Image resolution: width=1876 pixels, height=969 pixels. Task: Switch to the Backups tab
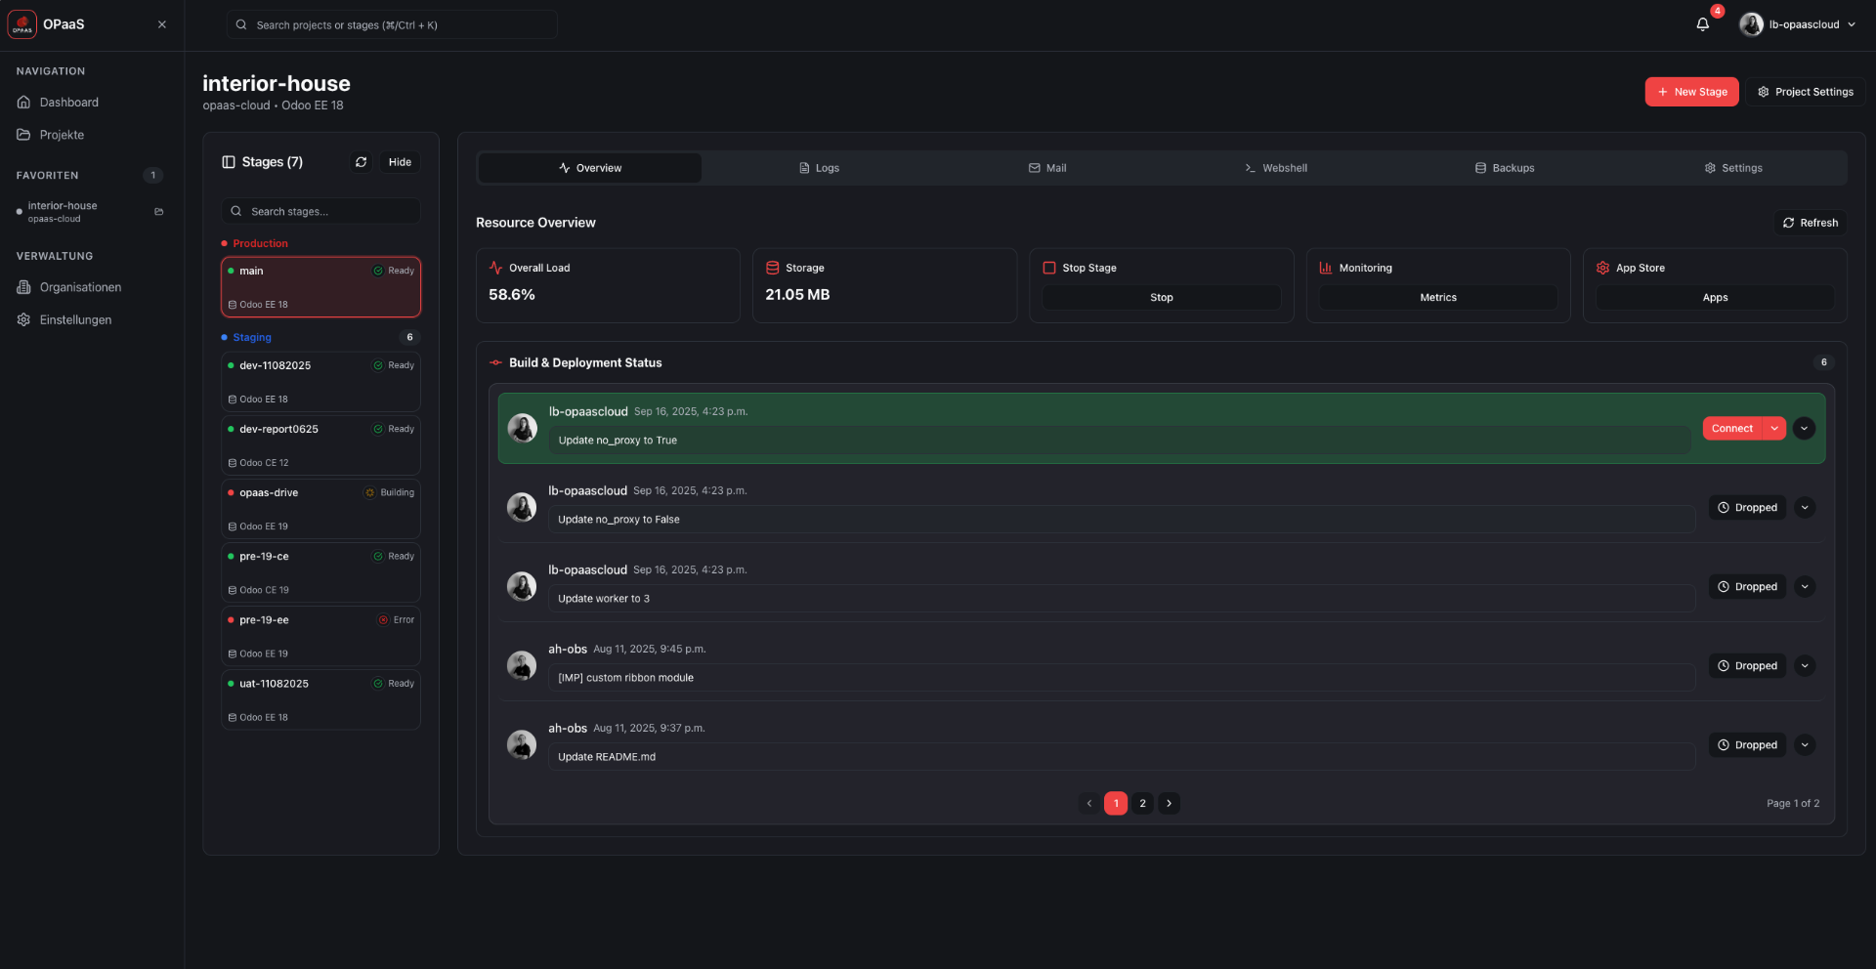point(1505,168)
